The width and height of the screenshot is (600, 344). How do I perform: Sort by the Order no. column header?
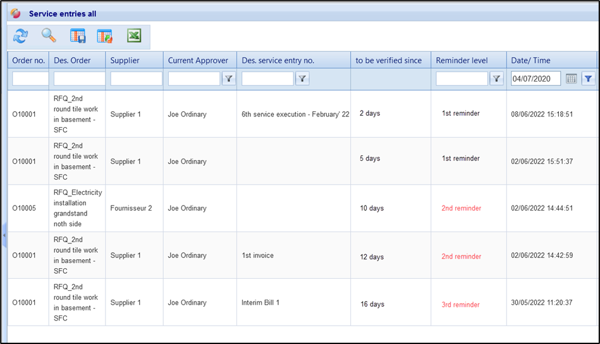click(x=28, y=61)
